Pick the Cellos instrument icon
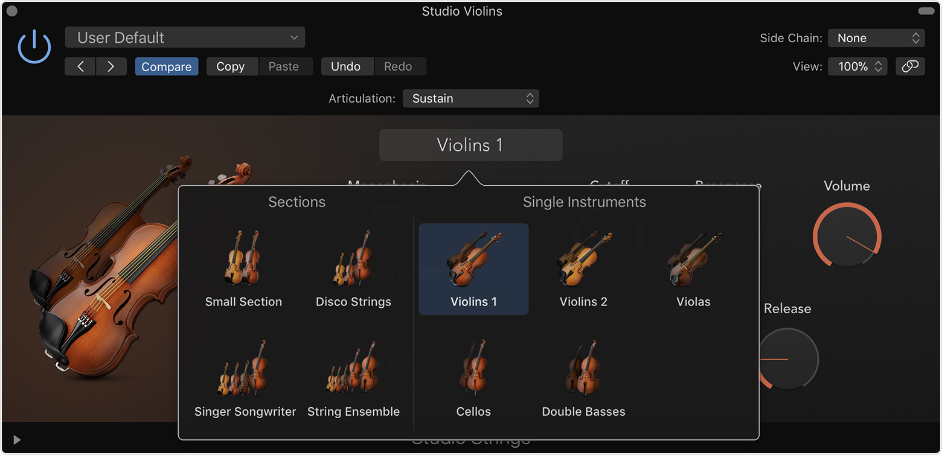 [473, 368]
